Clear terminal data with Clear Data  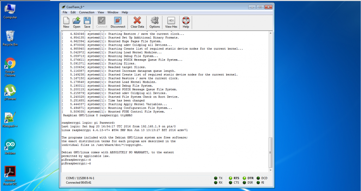tap(137, 22)
